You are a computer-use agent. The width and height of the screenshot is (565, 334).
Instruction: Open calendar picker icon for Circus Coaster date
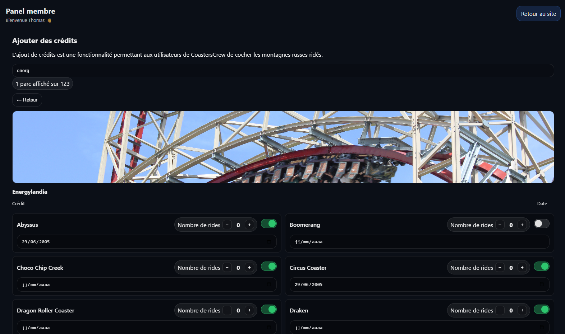[542, 284]
